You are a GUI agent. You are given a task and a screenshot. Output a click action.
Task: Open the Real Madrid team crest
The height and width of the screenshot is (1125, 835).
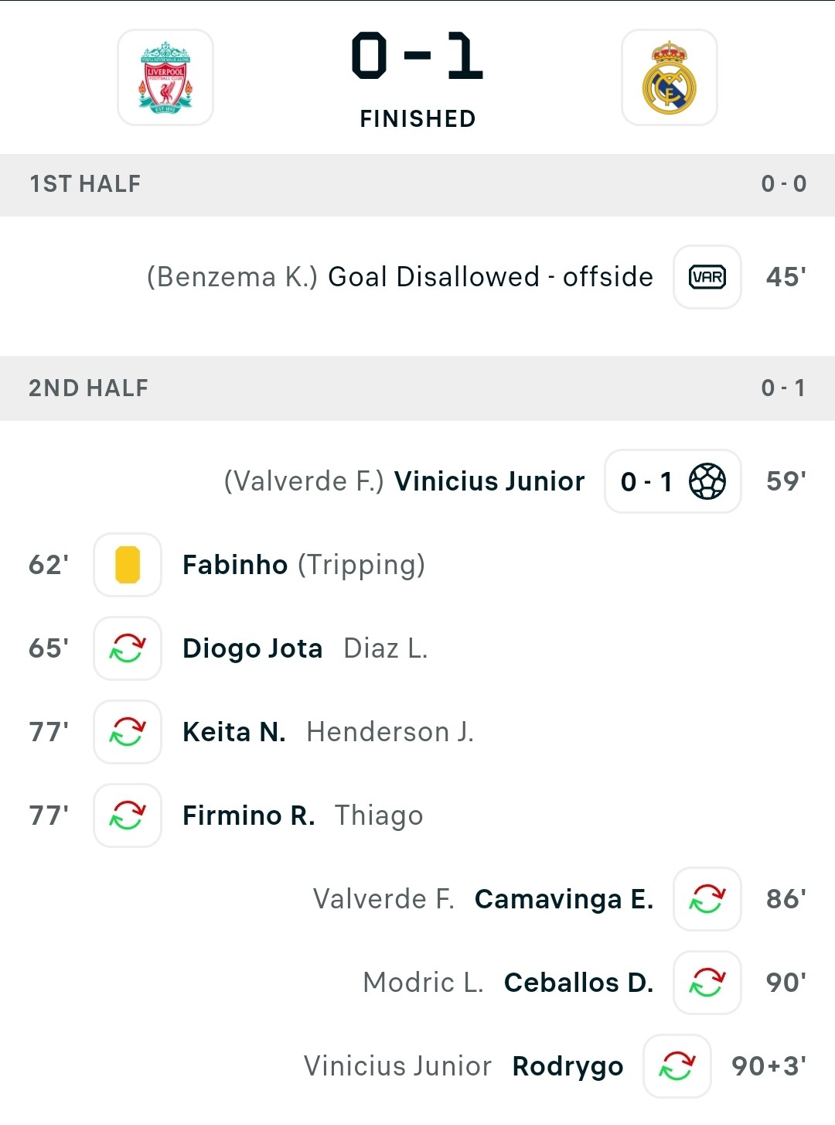(x=670, y=77)
